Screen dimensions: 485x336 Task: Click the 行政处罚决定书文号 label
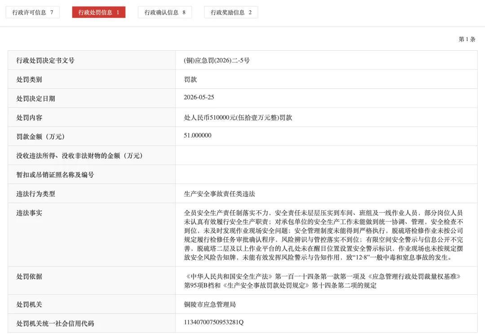click(x=45, y=60)
